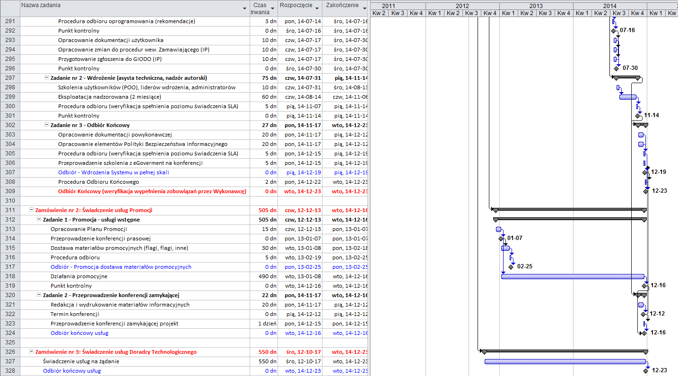Select task Redakcja i wydrukowanie materiałów informacyjnych

(120, 305)
